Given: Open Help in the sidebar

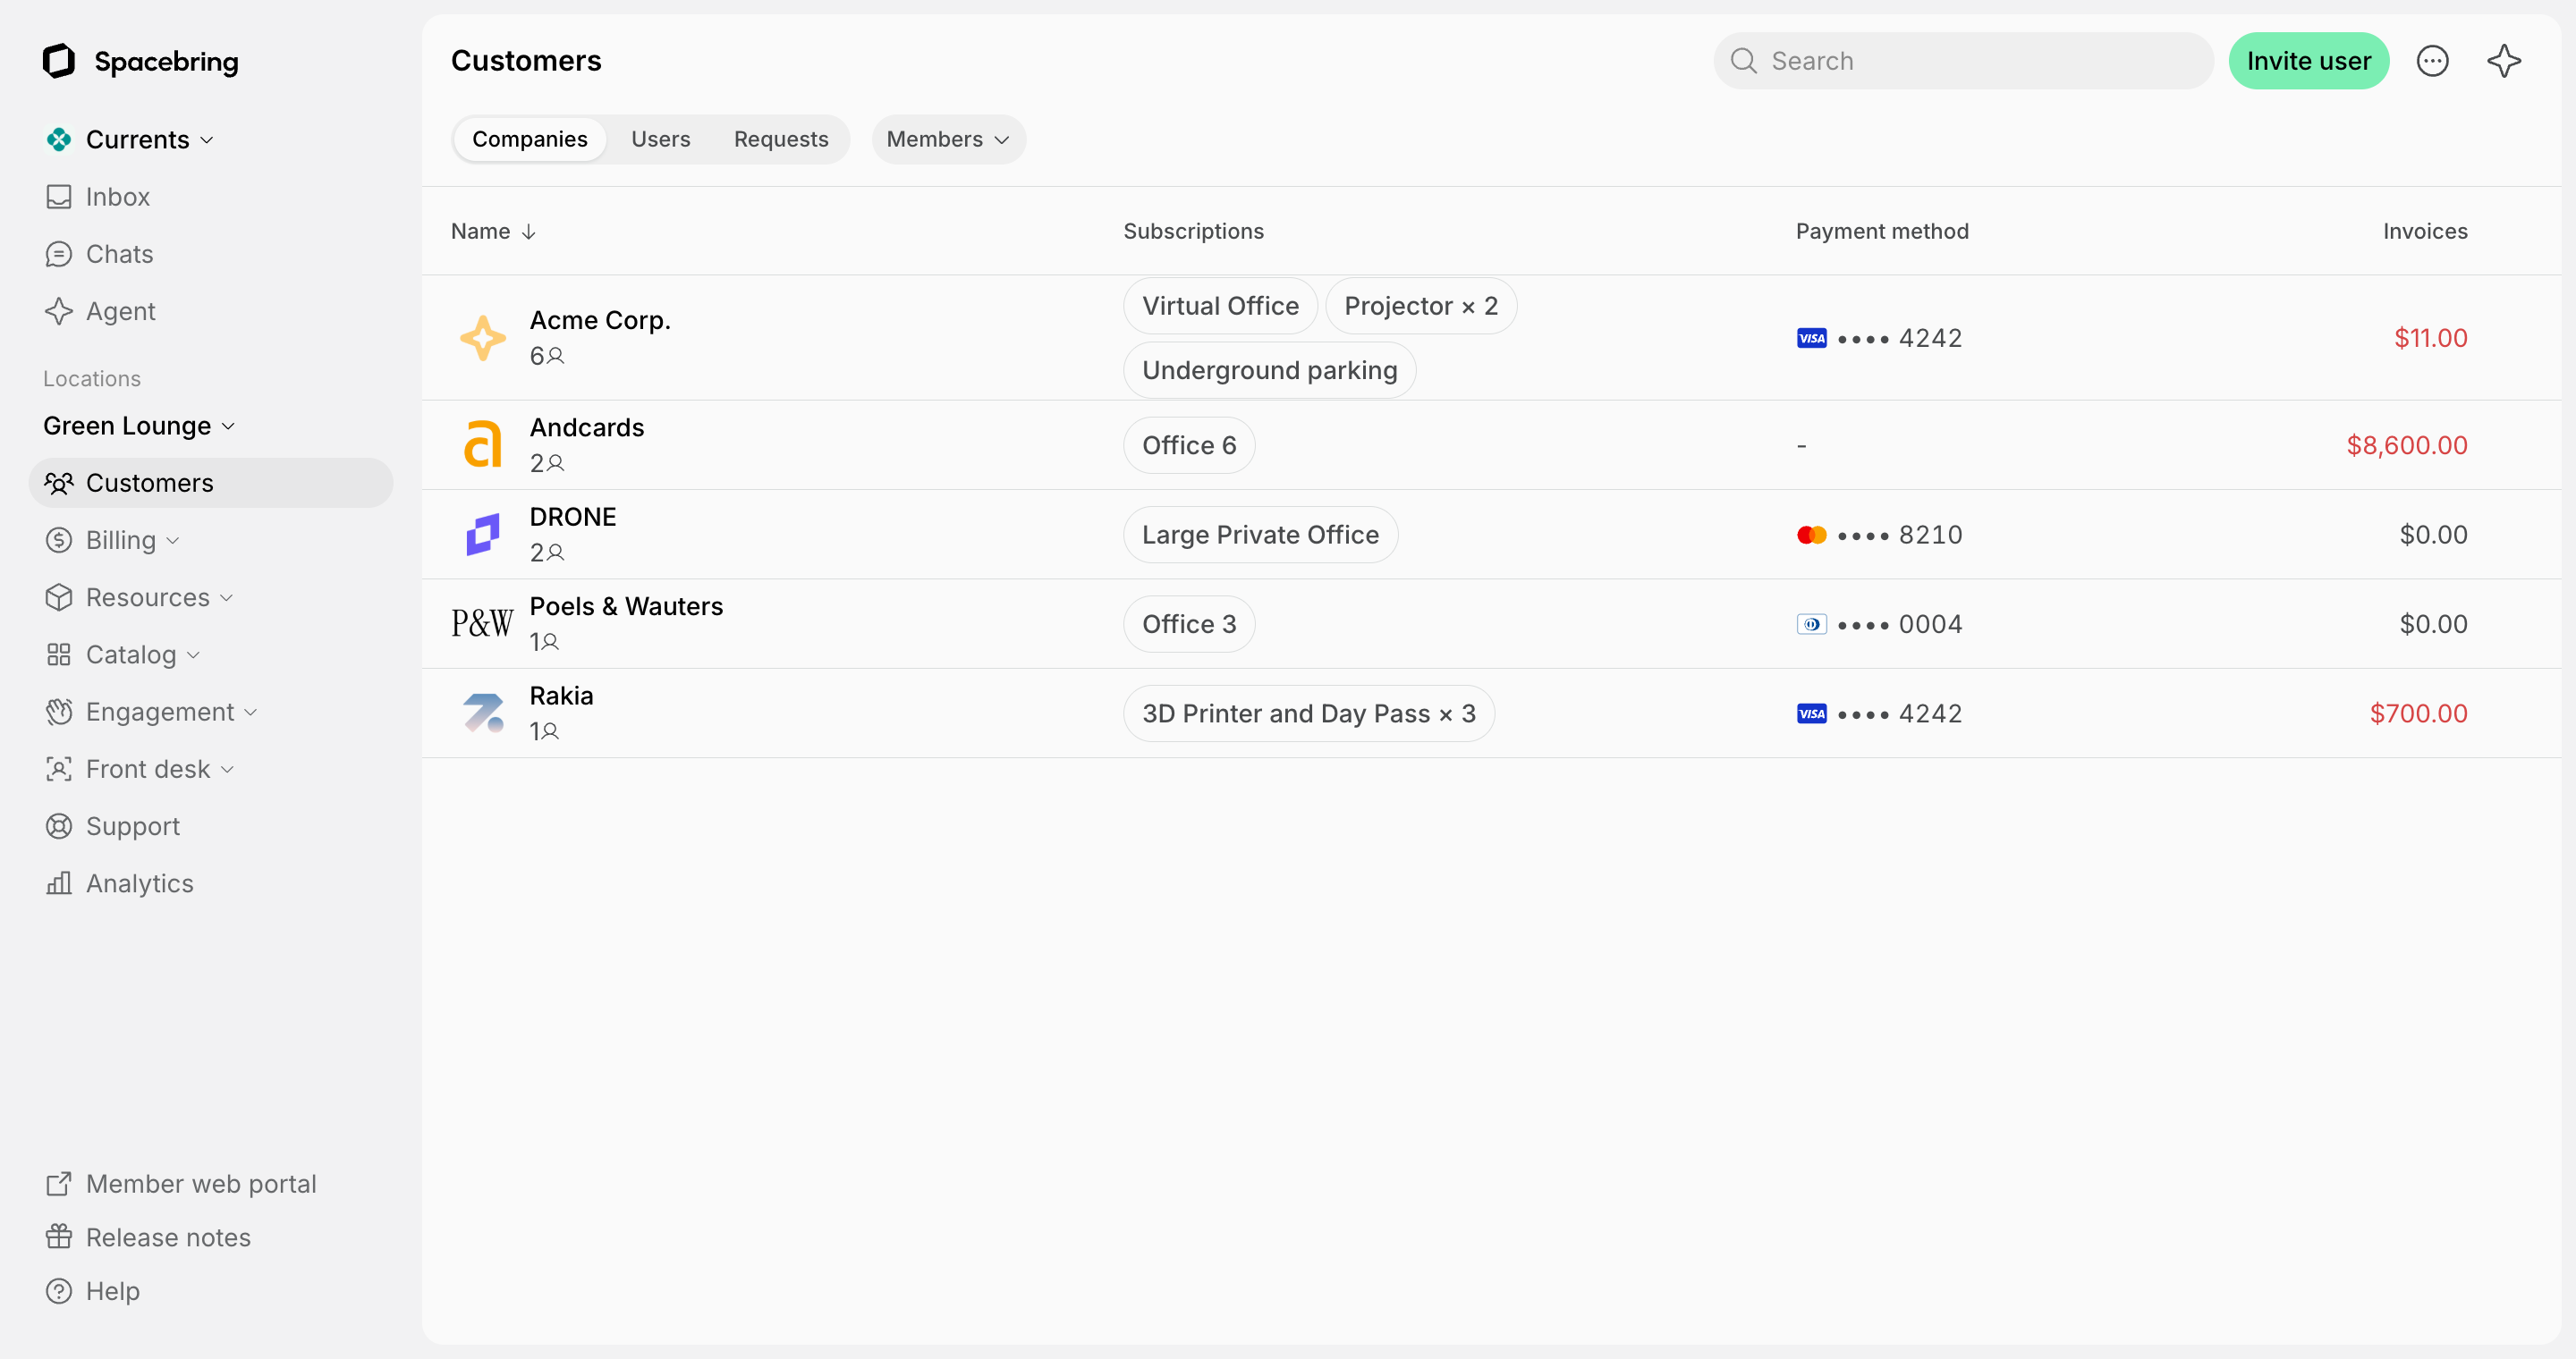Looking at the screenshot, I should pyautogui.click(x=92, y=1291).
